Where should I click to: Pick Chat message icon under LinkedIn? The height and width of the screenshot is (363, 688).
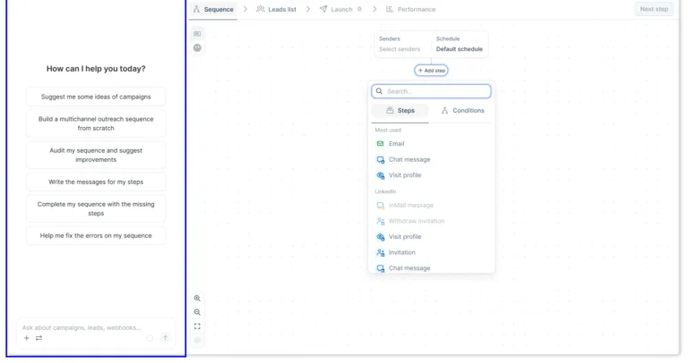pos(381,268)
